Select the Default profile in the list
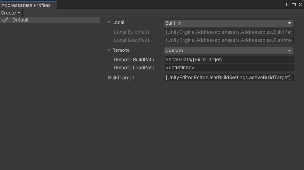Viewport: 304px width, 170px height. pos(20,20)
